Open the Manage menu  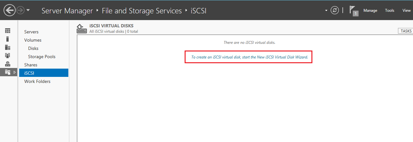tap(370, 10)
